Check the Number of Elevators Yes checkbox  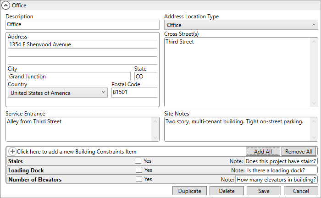coord(139,179)
